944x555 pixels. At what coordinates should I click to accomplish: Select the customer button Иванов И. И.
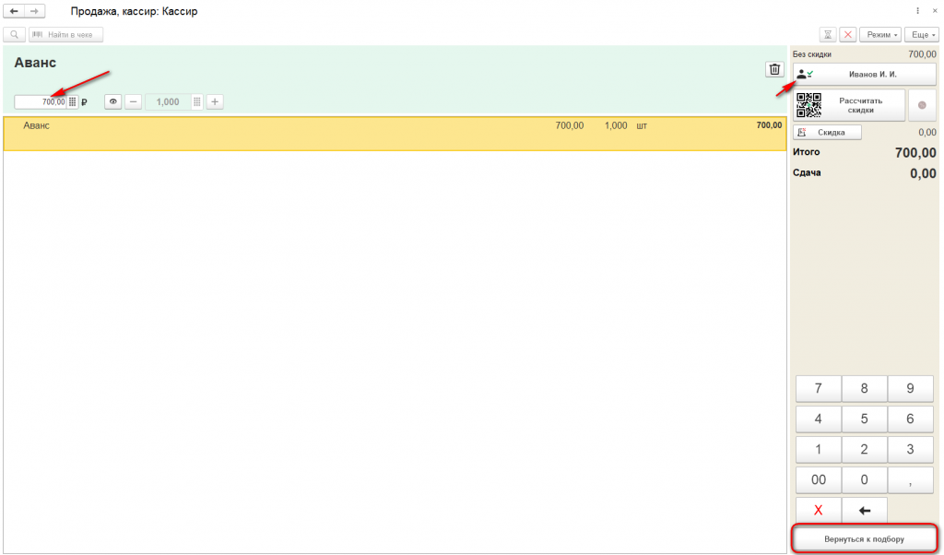coord(864,75)
